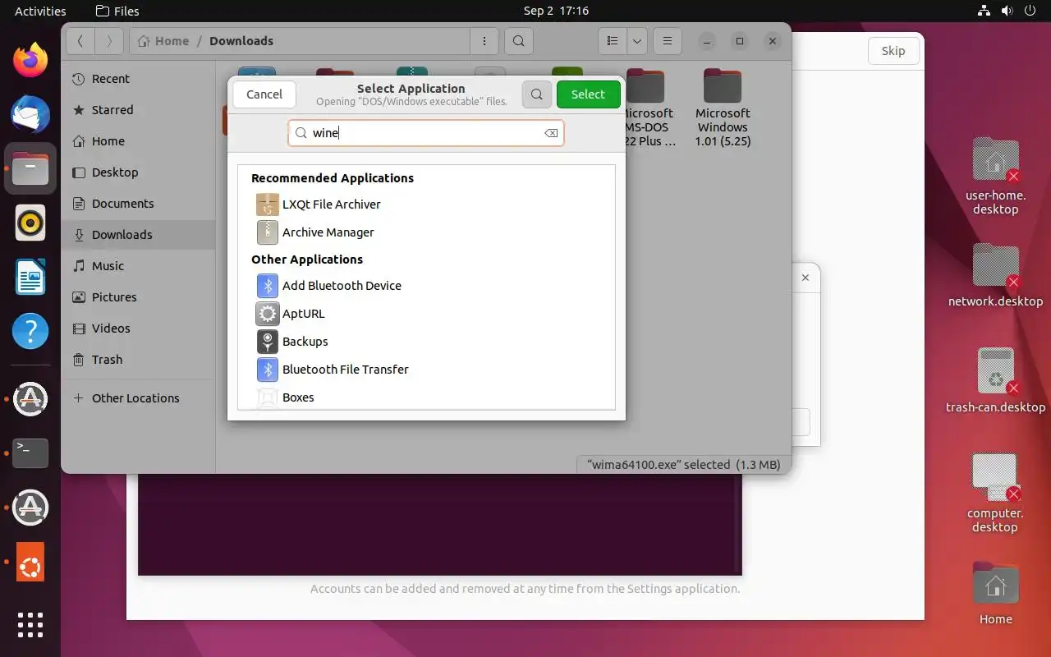
Task: Toggle search button in Select Application dialog
Action: click(x=536, y=94)
